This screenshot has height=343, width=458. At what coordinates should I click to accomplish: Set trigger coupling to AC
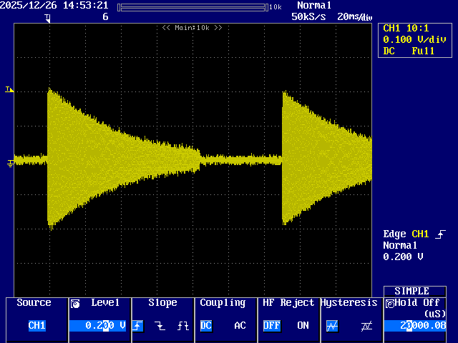click(x=240, y=326)
